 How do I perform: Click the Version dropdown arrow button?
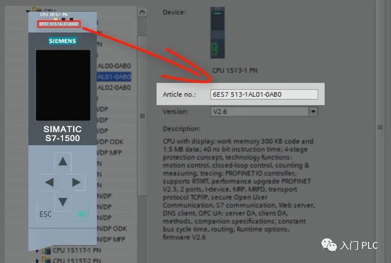click(313, 111)
